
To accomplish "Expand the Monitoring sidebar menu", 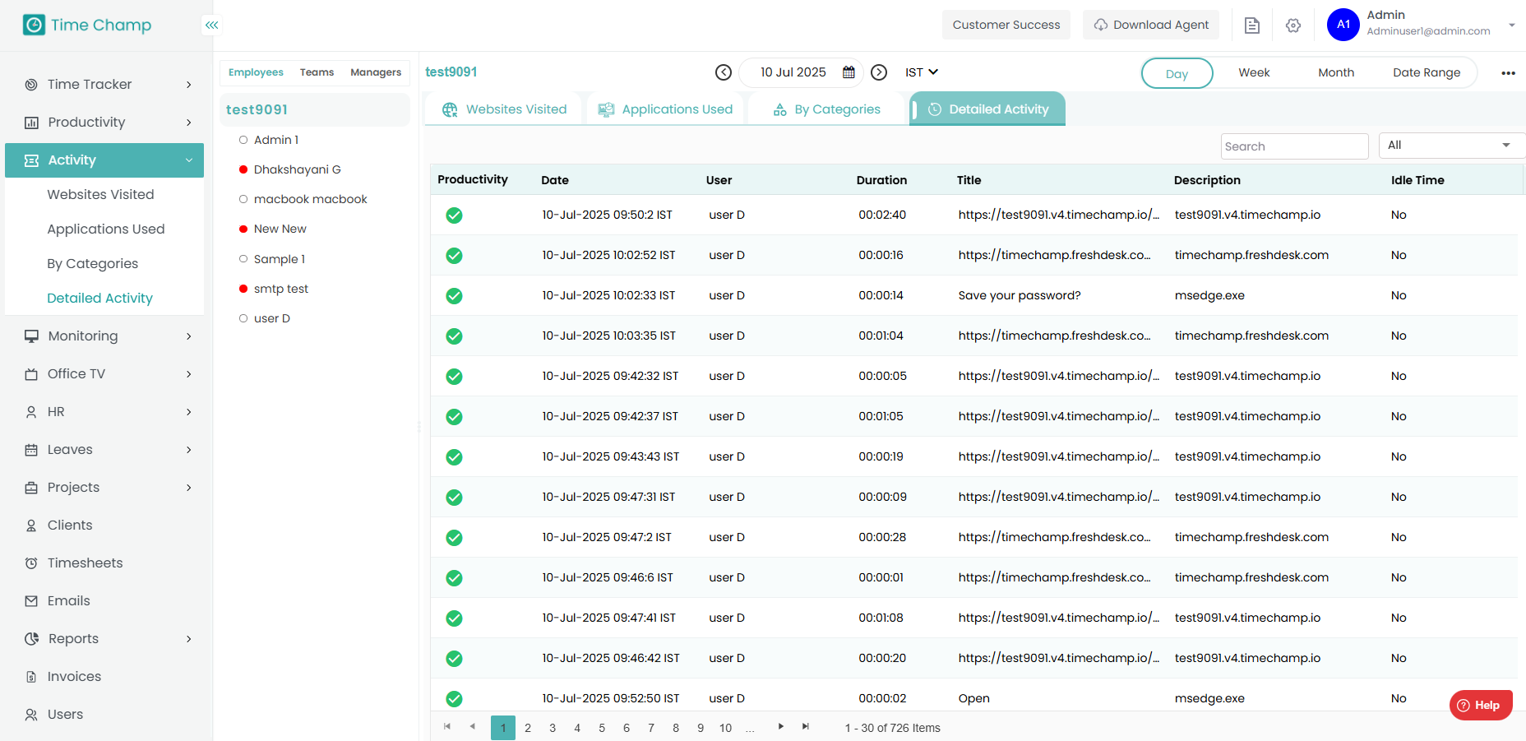I will click(x=108, y=336).
